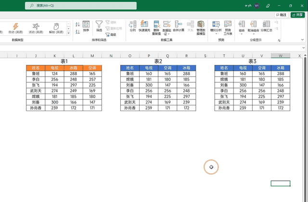308x202 pixels.
Task: Click the 取消组合 ungroup icon
Action: click(253, 25)
